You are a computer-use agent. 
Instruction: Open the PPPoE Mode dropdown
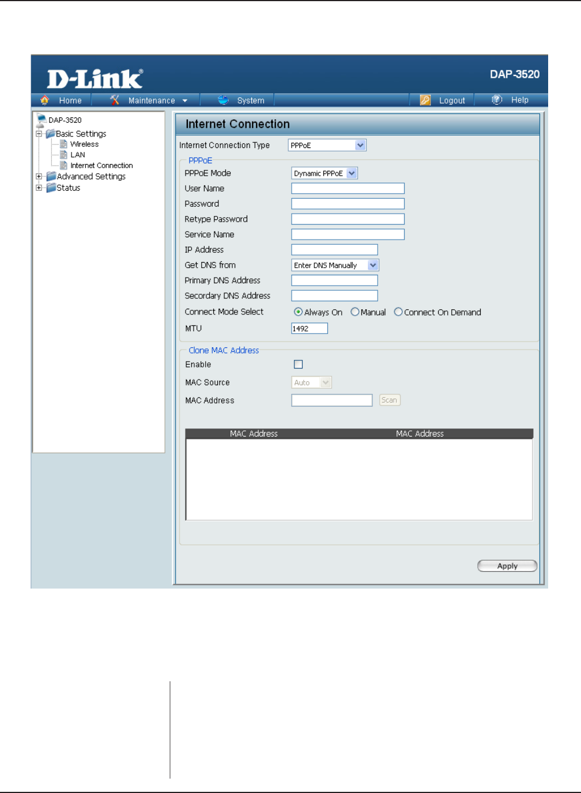point(325,173)
